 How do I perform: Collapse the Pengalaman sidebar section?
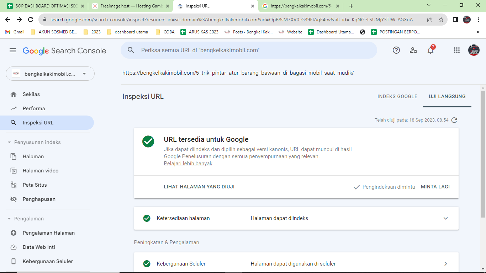tap(9, 219)
